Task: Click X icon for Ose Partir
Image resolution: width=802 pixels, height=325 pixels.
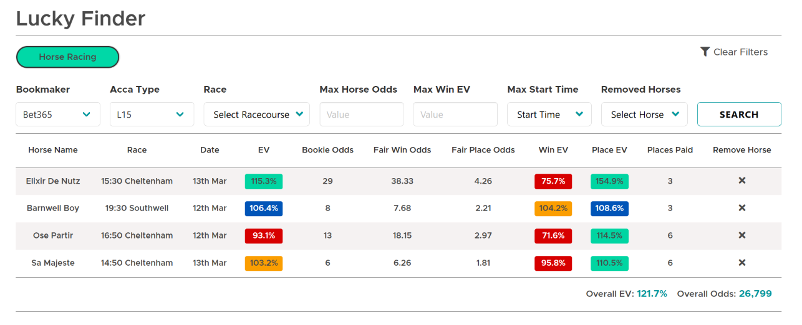Action: coord(742,235)
